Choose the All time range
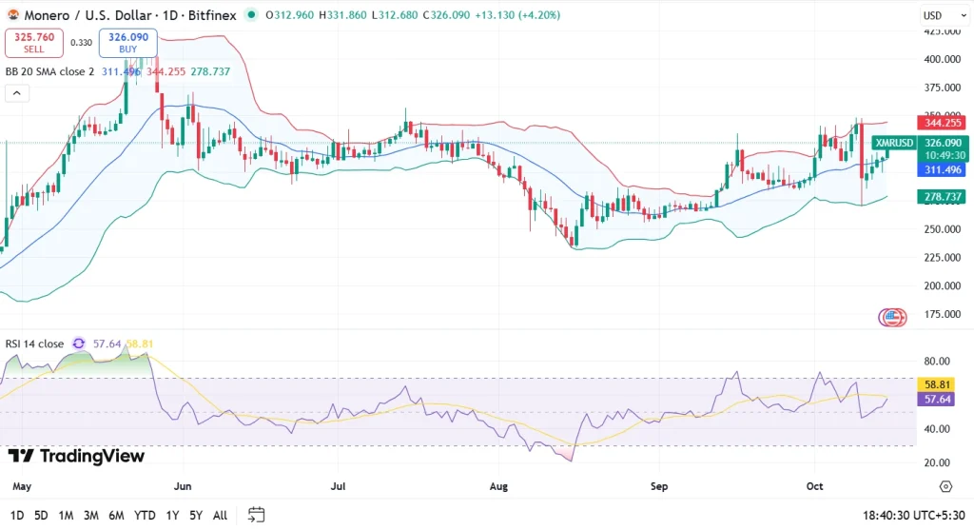The width and height of the screenshot is (974, 530). (x=220, y=515)
